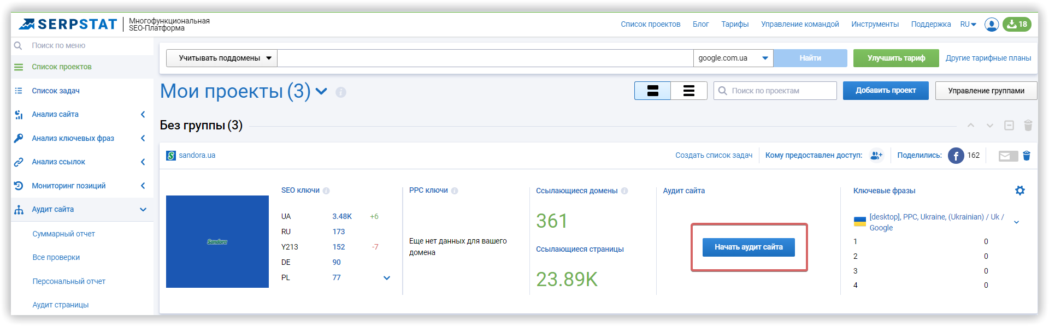This screenshot has width=1049, height=326.
Task: Click the Начать аудит сайта button
Action: 748,247
